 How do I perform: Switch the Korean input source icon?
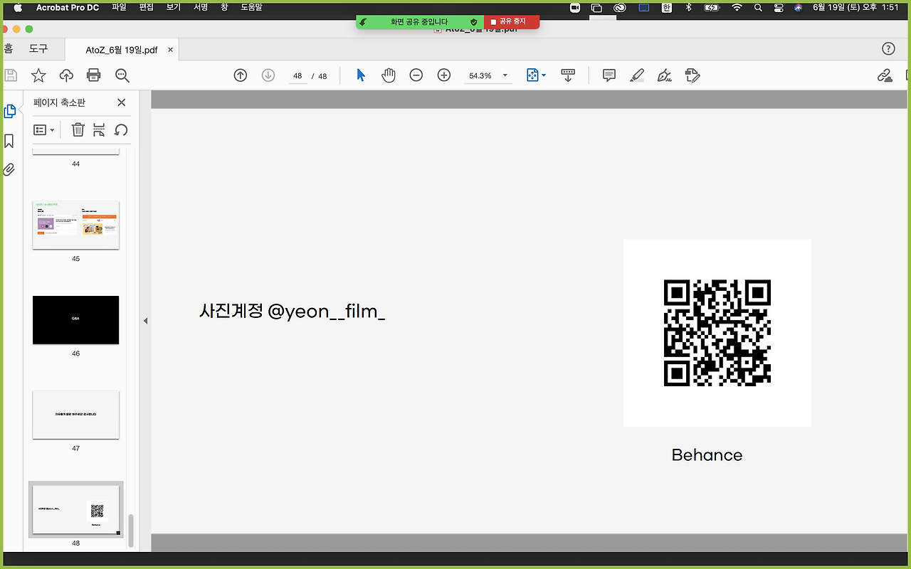tap(667, 7)
